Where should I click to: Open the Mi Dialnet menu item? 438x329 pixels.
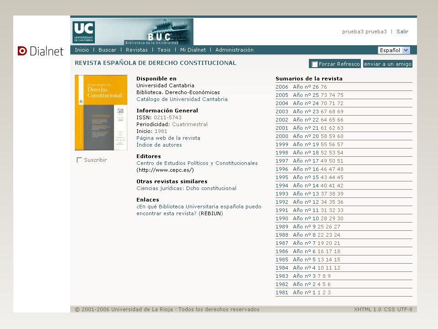(193, 50)
